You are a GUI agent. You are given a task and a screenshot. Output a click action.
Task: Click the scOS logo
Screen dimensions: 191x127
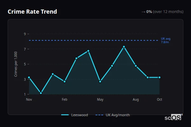coord(173,117)
